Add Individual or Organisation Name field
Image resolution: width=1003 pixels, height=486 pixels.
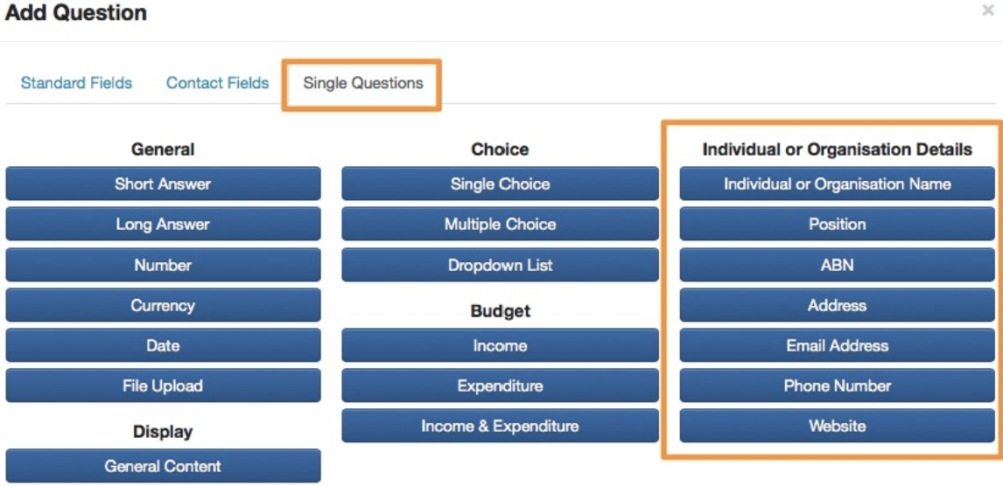coord(837,184)
